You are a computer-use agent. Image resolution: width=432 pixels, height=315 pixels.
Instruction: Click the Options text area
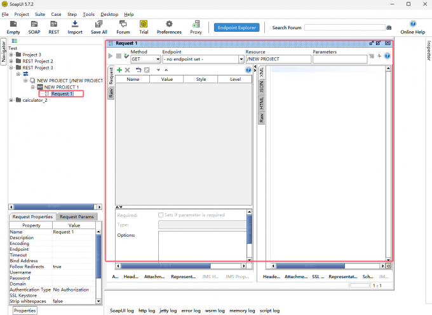(203, 246)
